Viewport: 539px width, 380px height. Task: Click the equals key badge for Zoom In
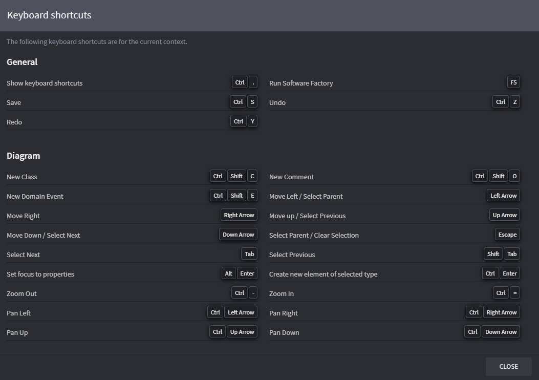515,293
